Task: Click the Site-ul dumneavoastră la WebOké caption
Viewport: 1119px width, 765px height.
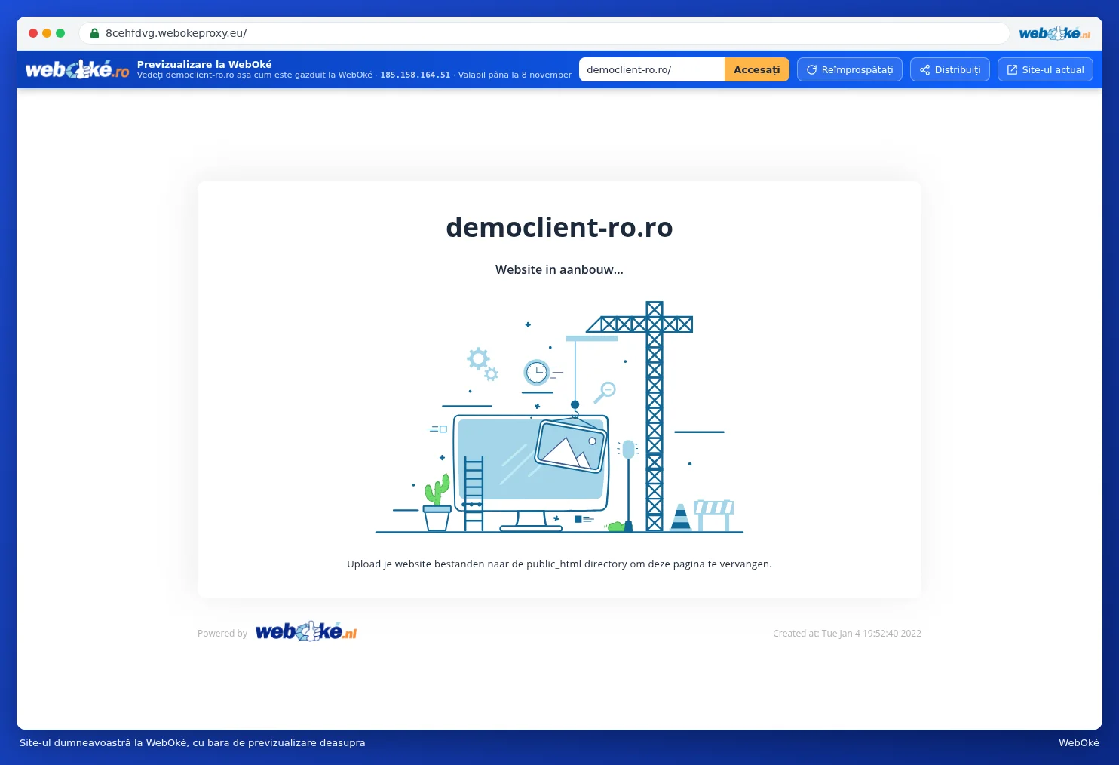Action: pyautogui.click(x=192, y=742)
